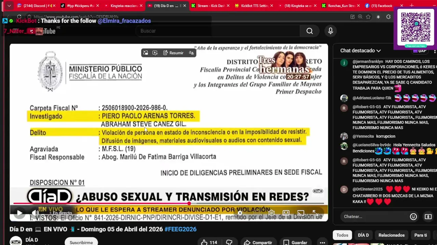Click the En directo live indicator
437x245 pixels.
[x=62, y=213]
